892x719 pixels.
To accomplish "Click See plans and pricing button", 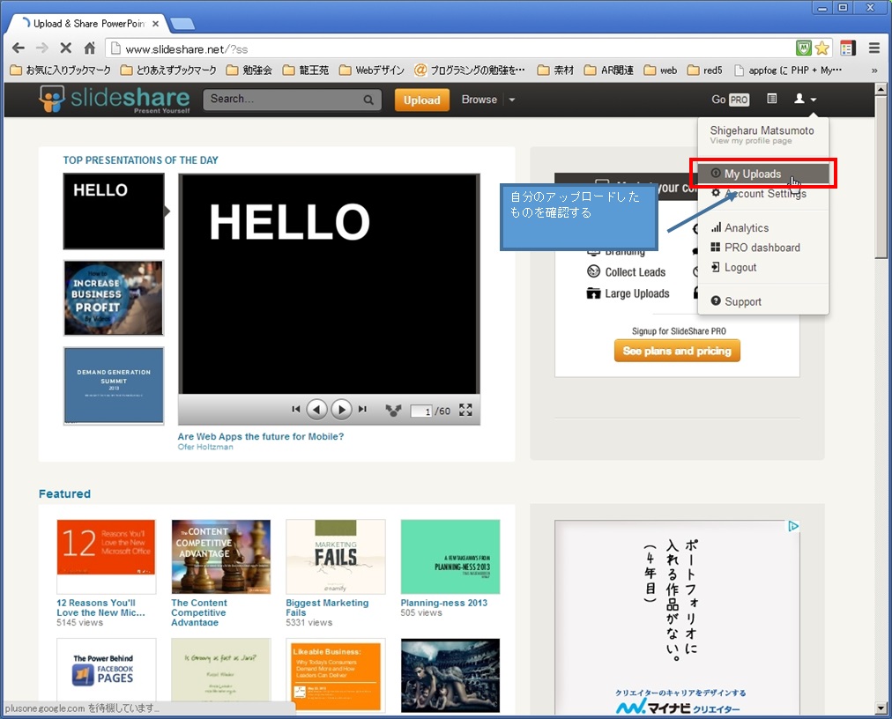I will pyautogui.click(x=677, y=351).
